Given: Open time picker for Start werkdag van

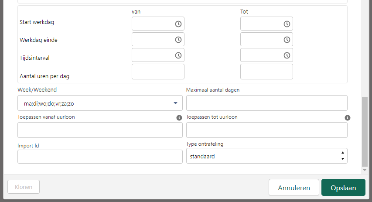Looking at the screenshot, I should coord(178,24).
